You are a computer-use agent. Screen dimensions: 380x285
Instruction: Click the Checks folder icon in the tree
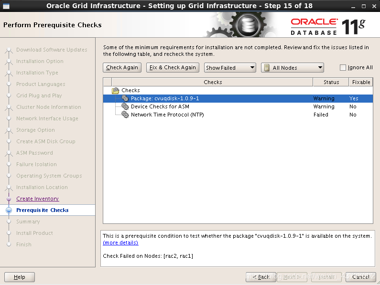116,90
